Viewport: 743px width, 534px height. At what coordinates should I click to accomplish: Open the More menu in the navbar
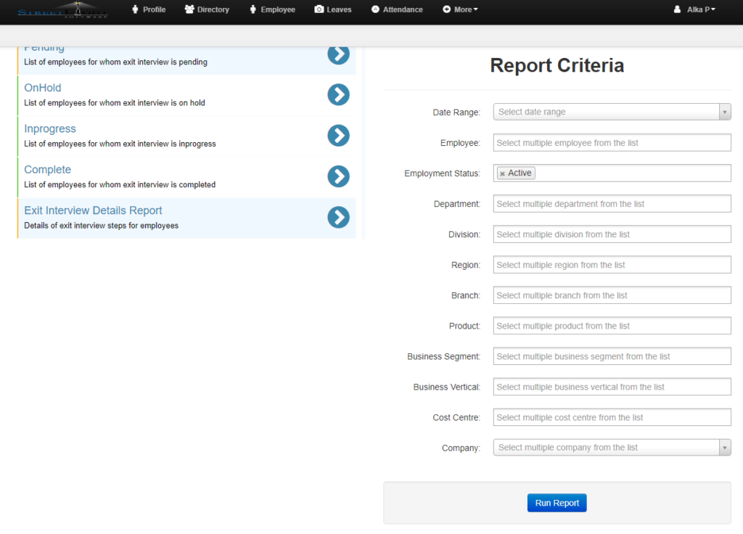460,9
